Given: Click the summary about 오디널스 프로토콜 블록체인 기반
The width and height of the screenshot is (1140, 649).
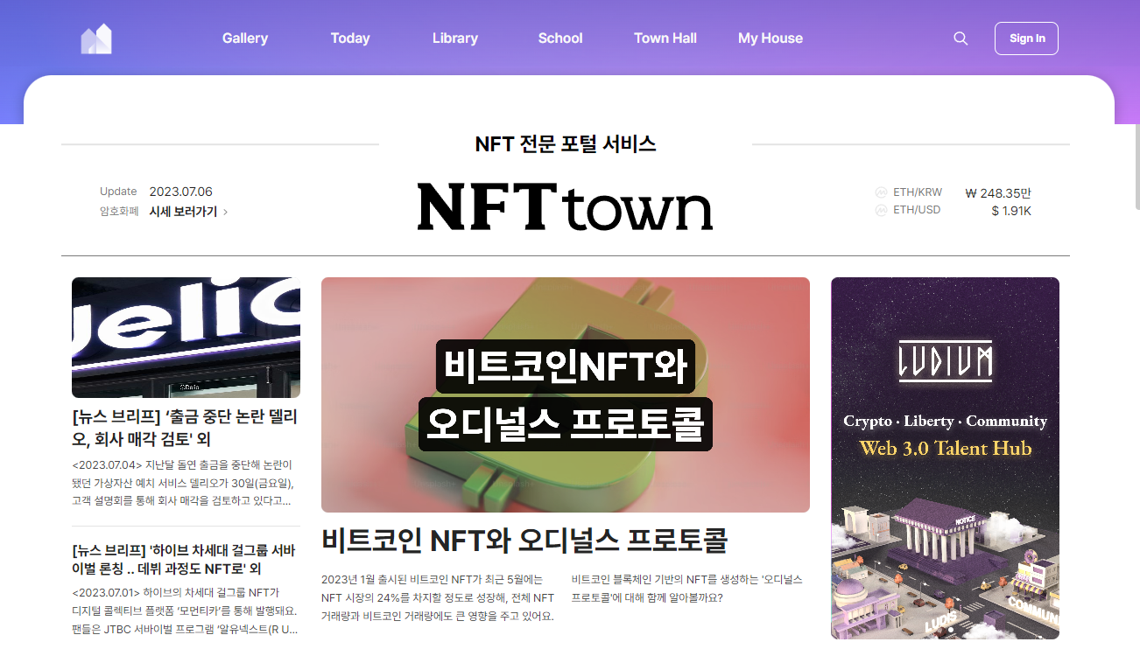Looking at the screenshot, I should (687, 589).
